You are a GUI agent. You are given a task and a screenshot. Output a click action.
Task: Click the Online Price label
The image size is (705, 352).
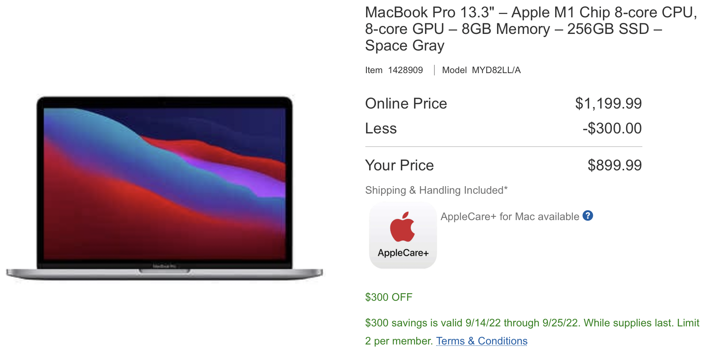coord(406,104)
